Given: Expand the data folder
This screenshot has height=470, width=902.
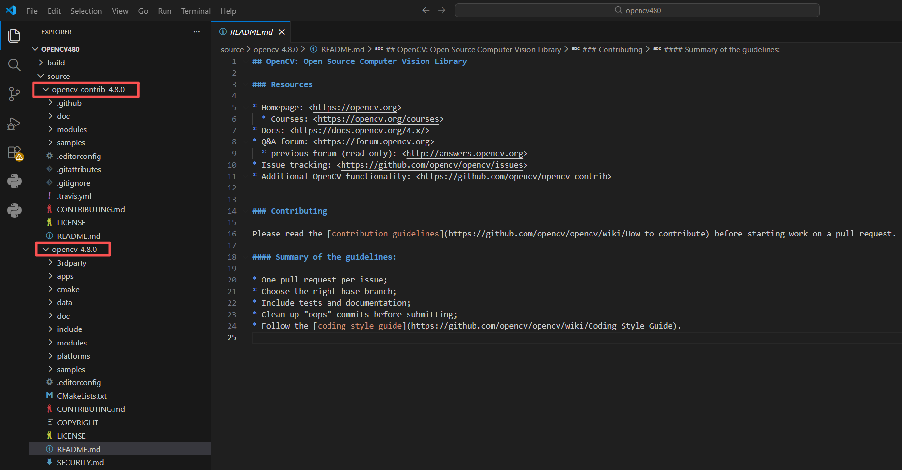Looking at the screenshot, I should [120, 302].
